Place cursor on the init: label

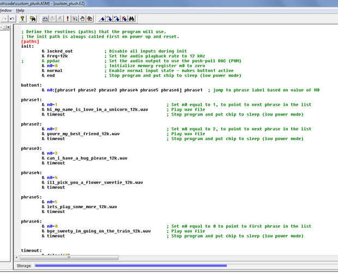(27, 46)
